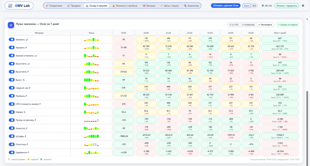Switch to the Аналитика tab
The height and width of the screenshot is (166, 310).
(191, 6)
